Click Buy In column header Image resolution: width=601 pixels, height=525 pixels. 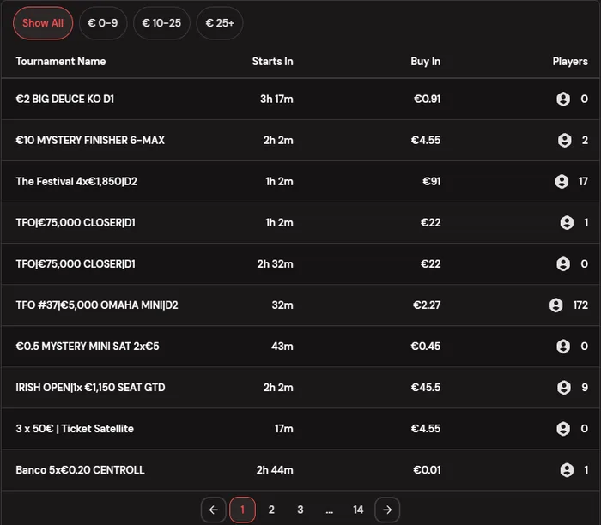click(426, 62)
